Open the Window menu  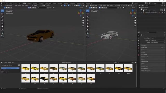(x=15, y=3)
